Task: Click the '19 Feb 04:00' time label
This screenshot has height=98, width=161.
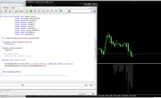Action: (124, 96)
